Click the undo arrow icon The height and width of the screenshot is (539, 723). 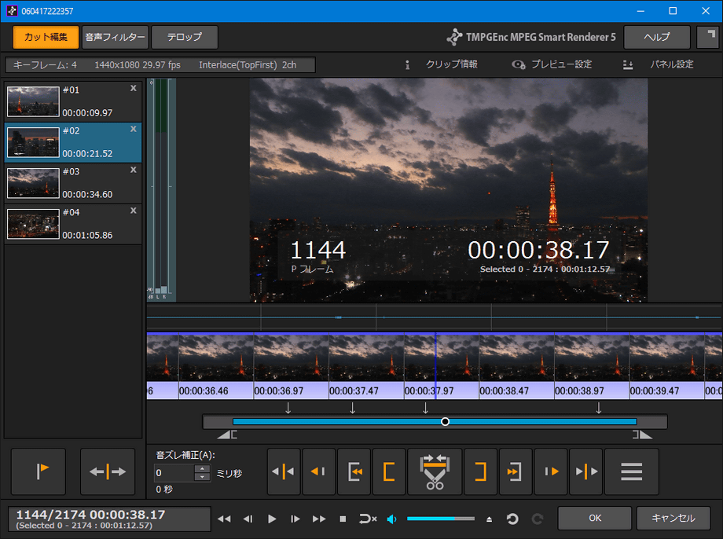[x=512, y=519]
